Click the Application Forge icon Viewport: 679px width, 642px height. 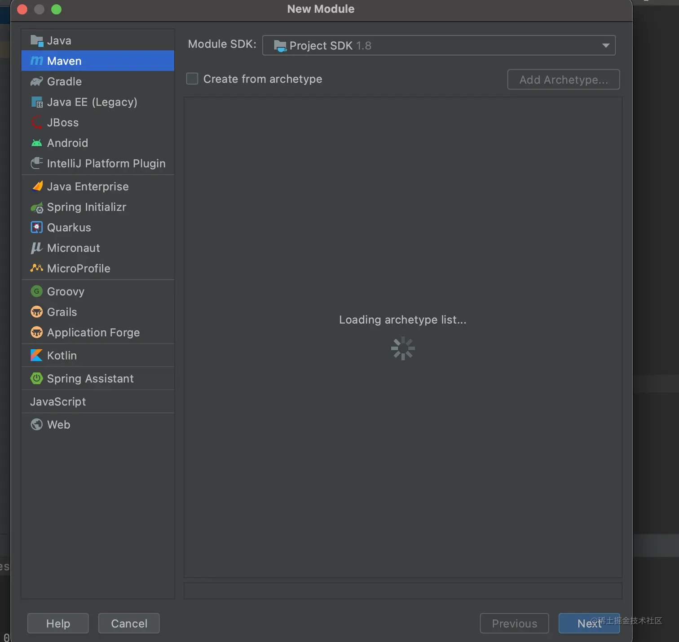[x=37, y=332]
